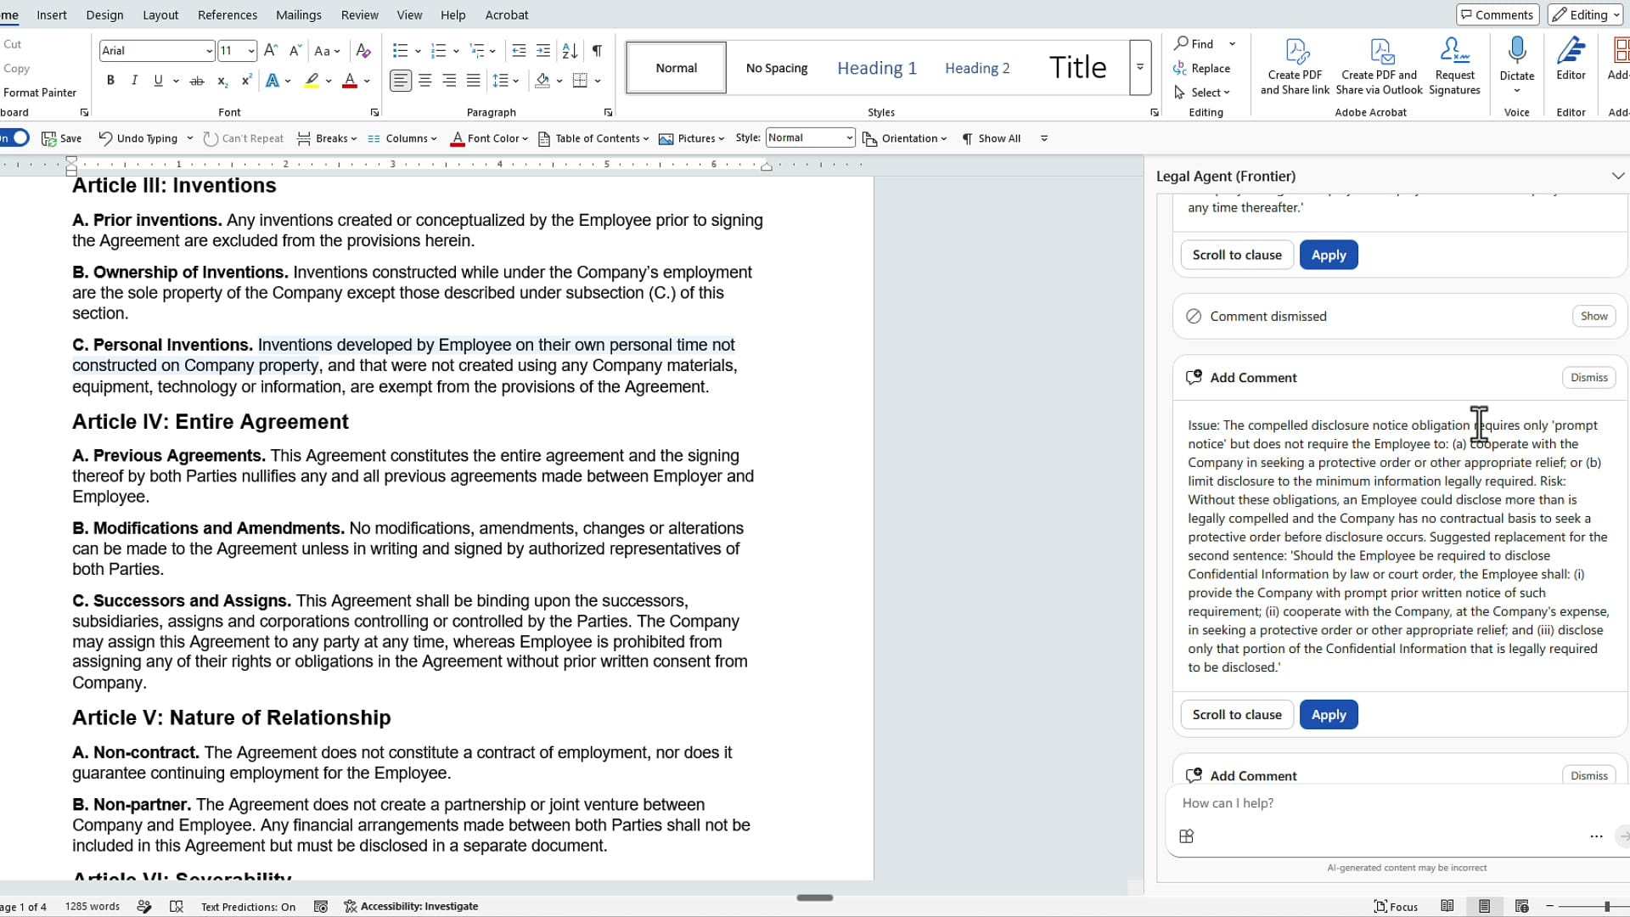
Task: Apply the Title style
Action: point(1077,68)
